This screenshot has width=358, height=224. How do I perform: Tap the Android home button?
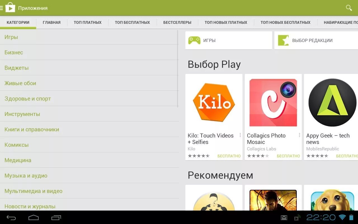[x=34, y=218]
